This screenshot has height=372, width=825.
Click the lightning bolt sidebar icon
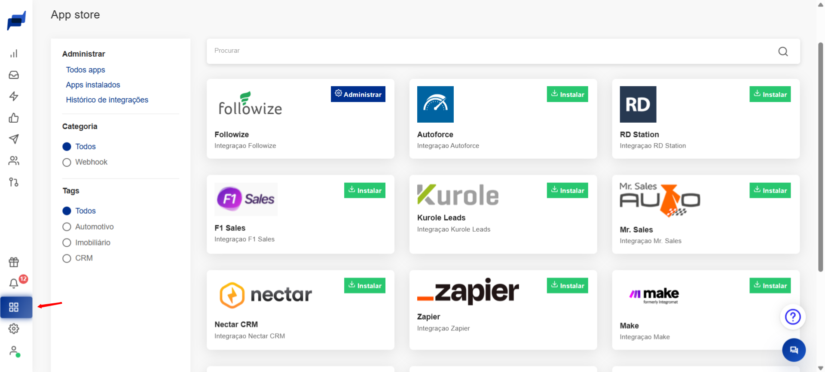click(x=14, y=96)
